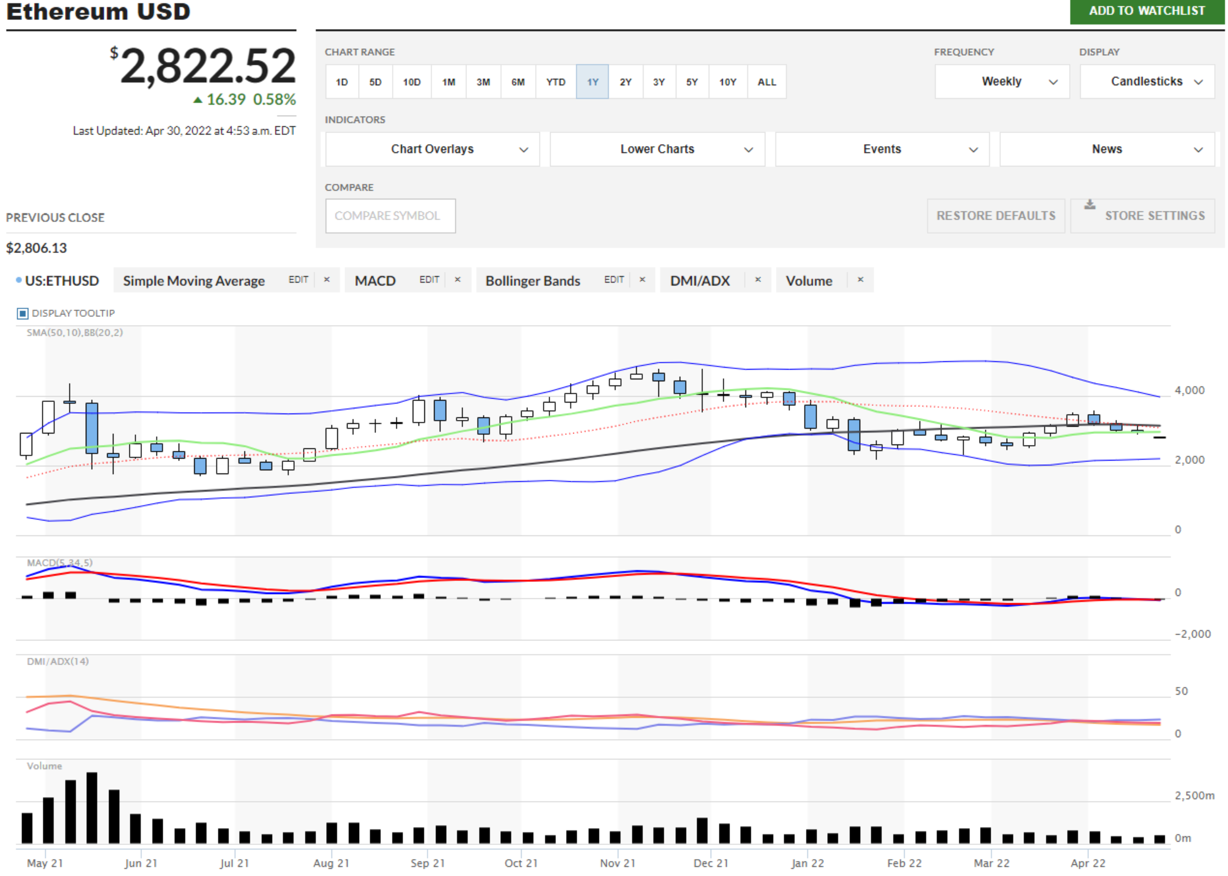Select the 10D chart range

tap(412, 82)
